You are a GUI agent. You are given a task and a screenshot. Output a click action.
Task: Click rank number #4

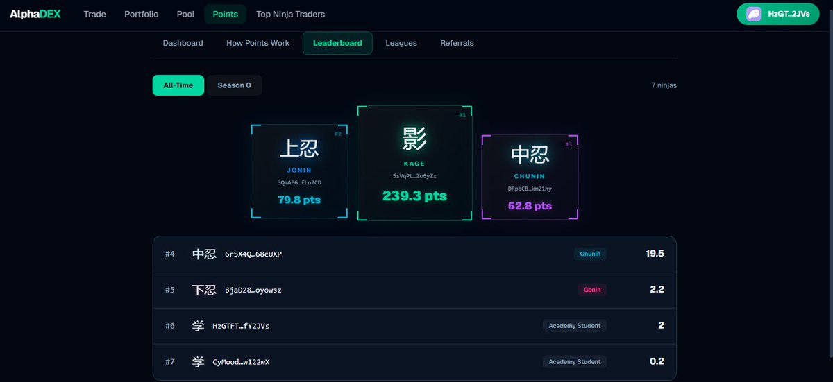pos(170,254)
